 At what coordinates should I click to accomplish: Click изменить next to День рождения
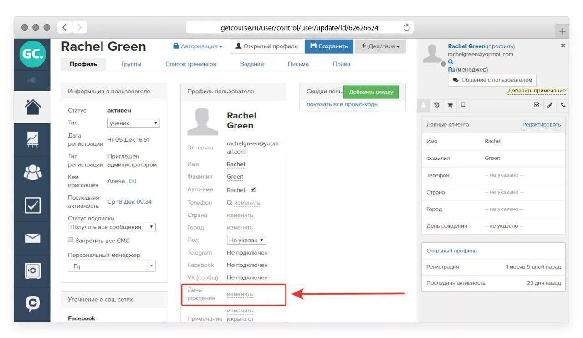(240, 294)
